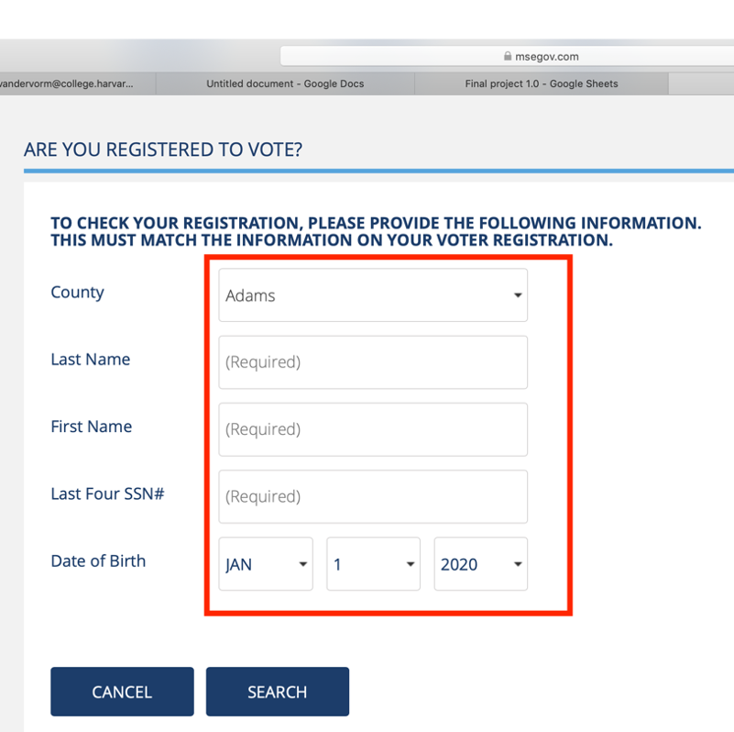The height and width of the screenshot is (732, 734).
Task: Click the County field label
Action: tap(77, 293)
